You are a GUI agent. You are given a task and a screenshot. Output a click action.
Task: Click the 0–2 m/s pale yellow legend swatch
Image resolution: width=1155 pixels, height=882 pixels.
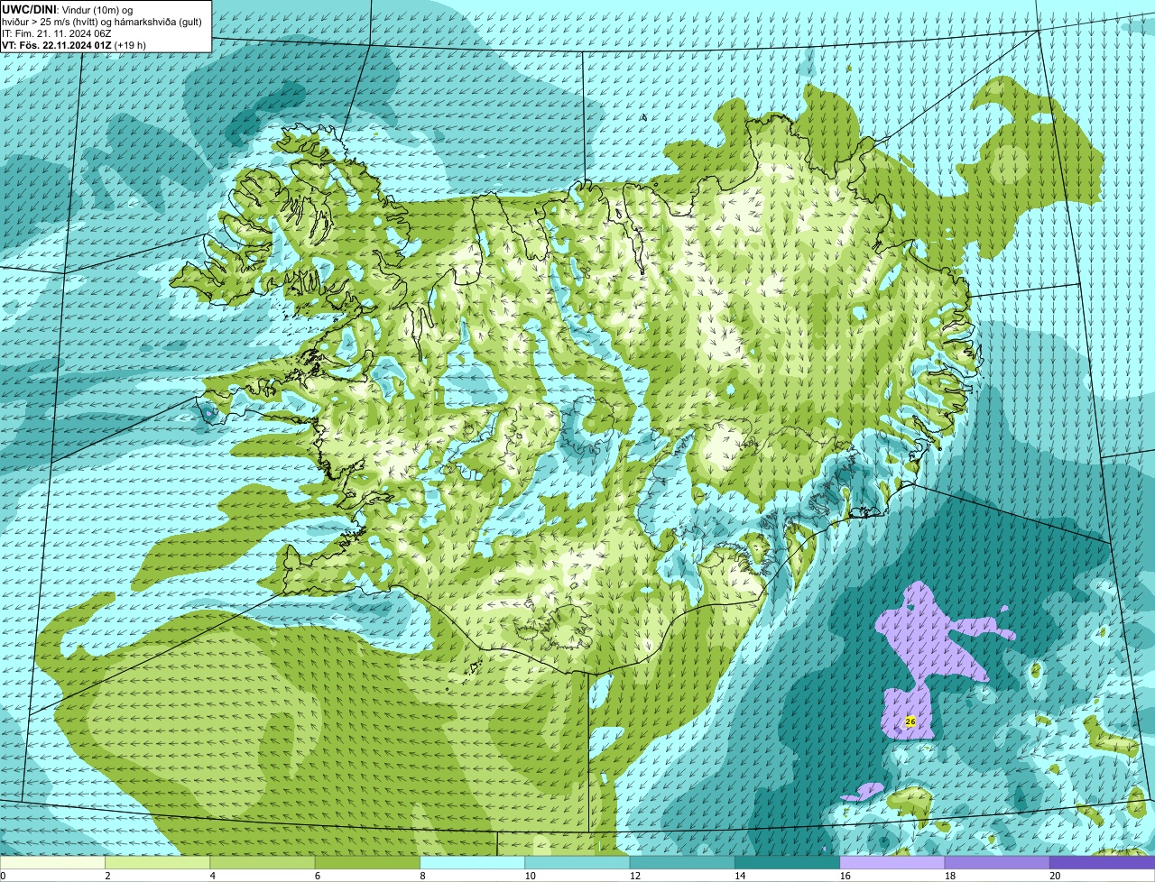click(52, 862)
